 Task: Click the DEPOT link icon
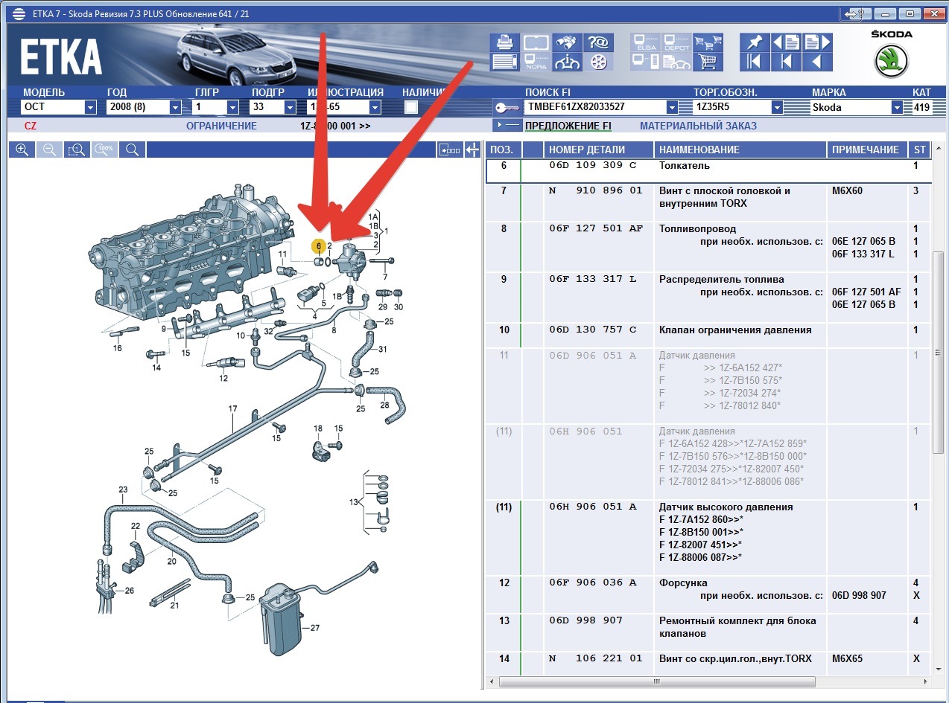click(x=676, y=42)
